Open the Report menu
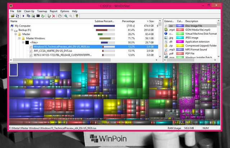The height and width of the screenshot is (148, 230). pyautogui.click(x=54, y=11)
